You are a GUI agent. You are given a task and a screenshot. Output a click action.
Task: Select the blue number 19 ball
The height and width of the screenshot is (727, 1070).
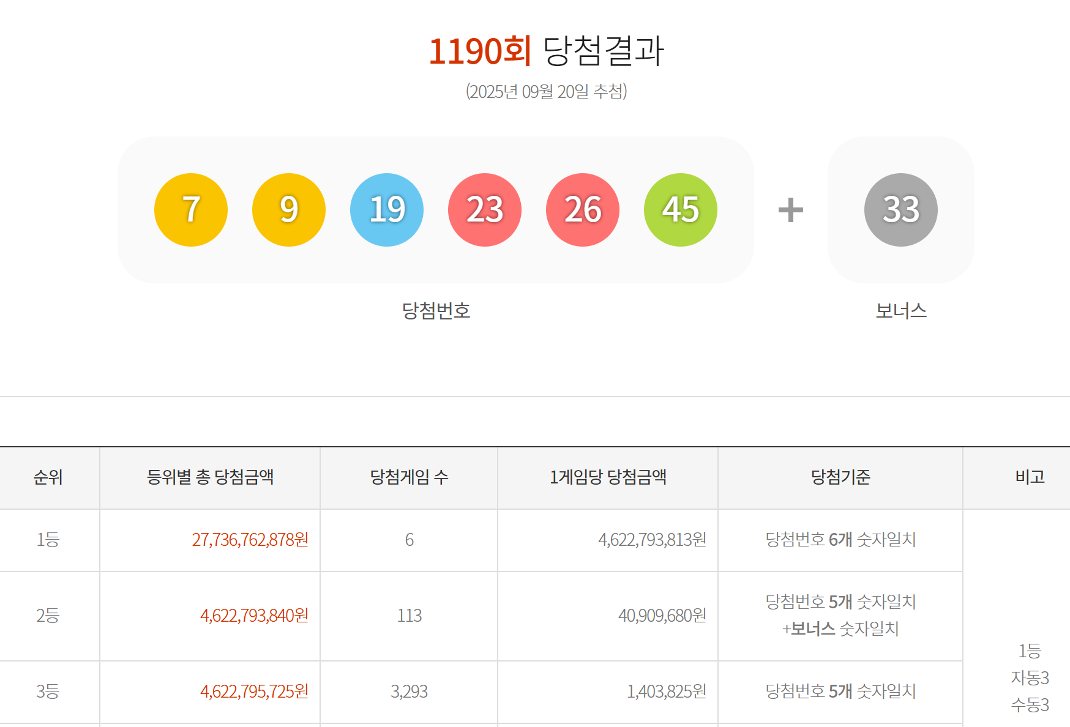pyautogui.click(x=387, y=210)
